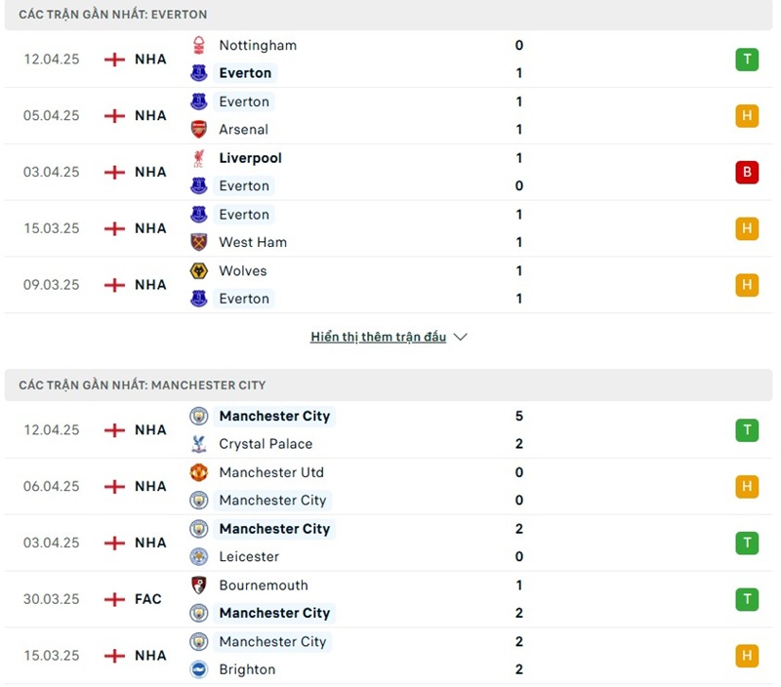Click the red B badge for Liverpool match

click(747, 173)
